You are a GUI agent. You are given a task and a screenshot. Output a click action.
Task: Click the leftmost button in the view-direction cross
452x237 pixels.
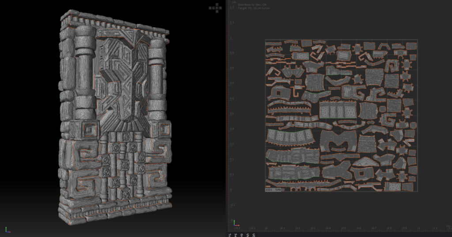coord(211,7)
